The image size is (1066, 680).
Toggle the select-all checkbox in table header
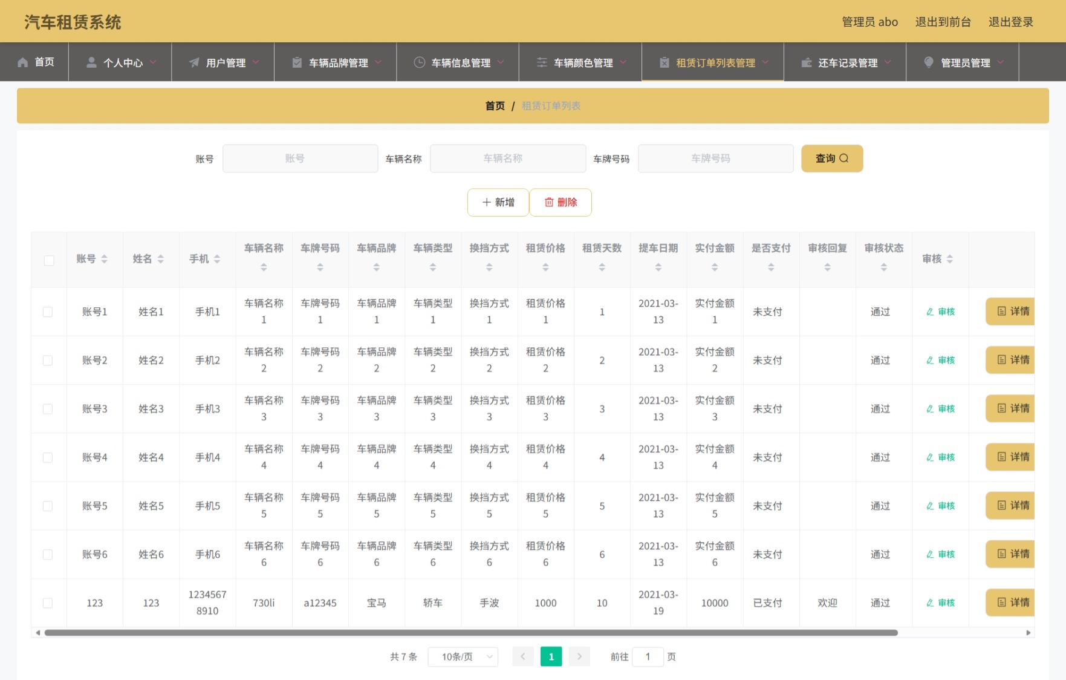coord(49,260)
